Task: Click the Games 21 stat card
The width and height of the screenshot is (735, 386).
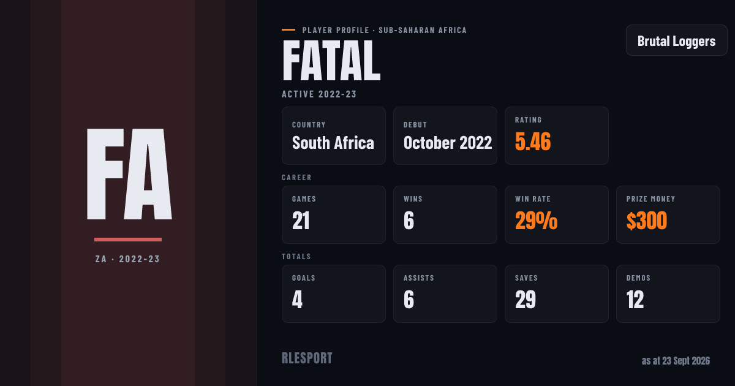Action: click(x=334, y=214)
